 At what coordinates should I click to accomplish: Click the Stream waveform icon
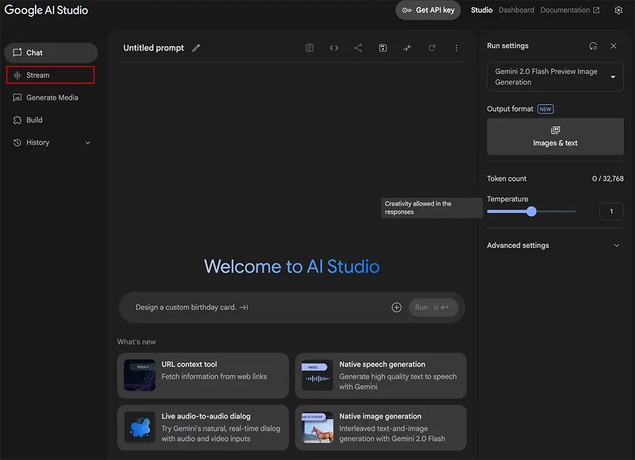(x=17, y=76)
